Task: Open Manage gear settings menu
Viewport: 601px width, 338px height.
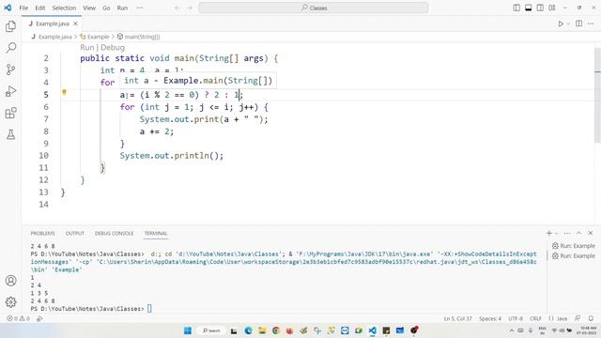Action: click(x=10, y=302)
